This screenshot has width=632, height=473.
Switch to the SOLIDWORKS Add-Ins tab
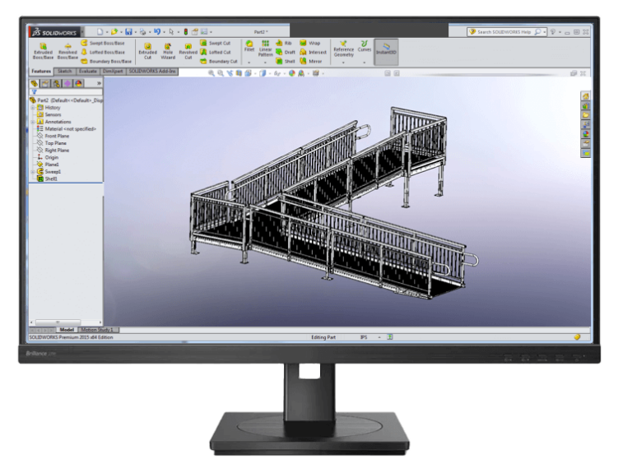click(152, 72)
